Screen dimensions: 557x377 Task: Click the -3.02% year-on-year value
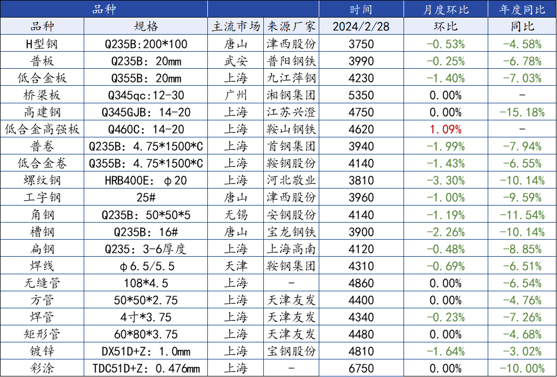522,351
